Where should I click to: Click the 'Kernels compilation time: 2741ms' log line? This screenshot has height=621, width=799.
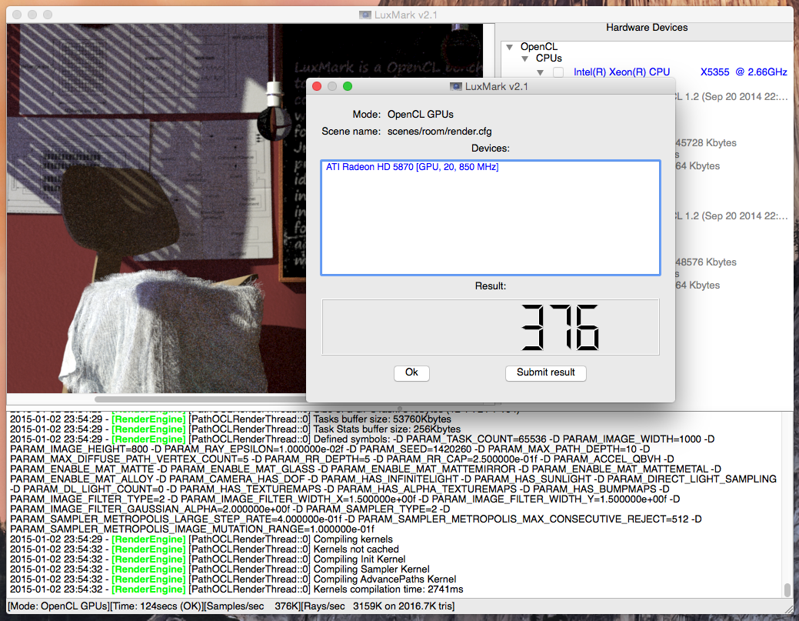(236, 589)
